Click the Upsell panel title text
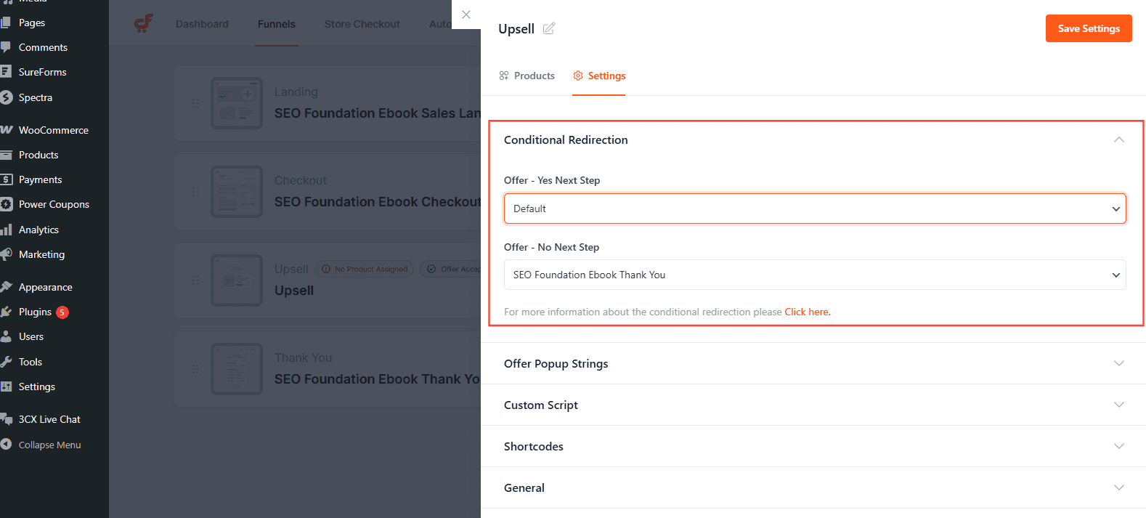 pyautogui.click(x=516, y=29)
